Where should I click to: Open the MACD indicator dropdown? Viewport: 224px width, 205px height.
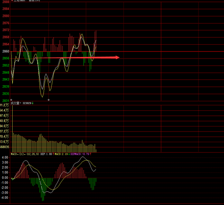click(x=15, y=154)
